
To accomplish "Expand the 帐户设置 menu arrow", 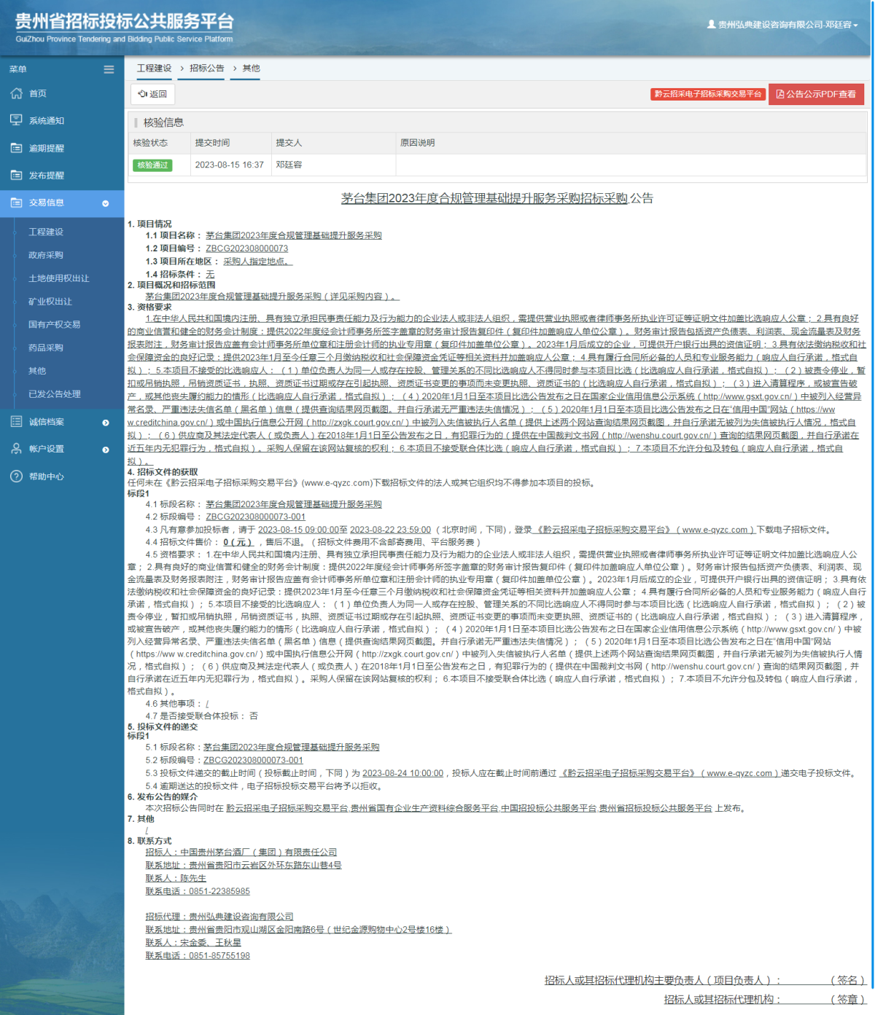I will click(x=105, y=450).
